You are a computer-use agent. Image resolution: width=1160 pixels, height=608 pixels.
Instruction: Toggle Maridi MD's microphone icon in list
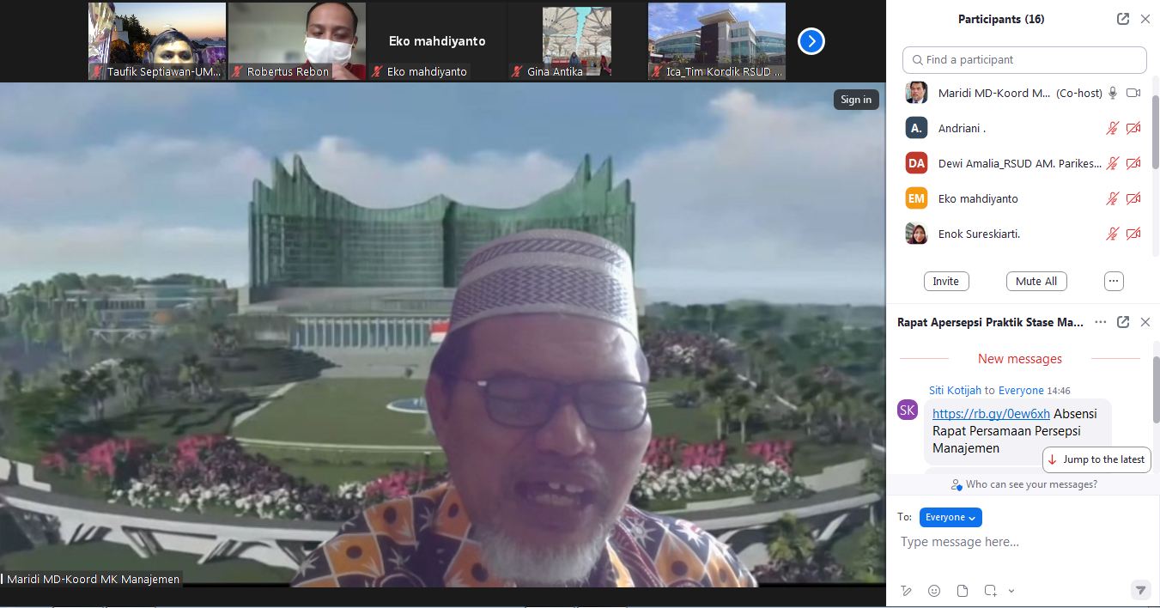(1113, 93)
